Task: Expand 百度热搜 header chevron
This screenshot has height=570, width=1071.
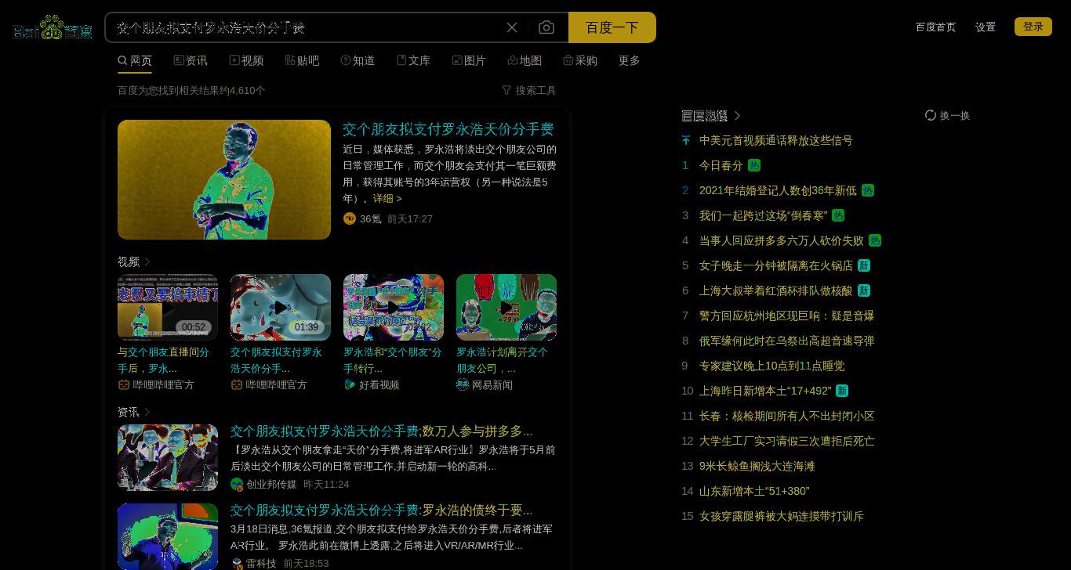Action: (737, 116)
